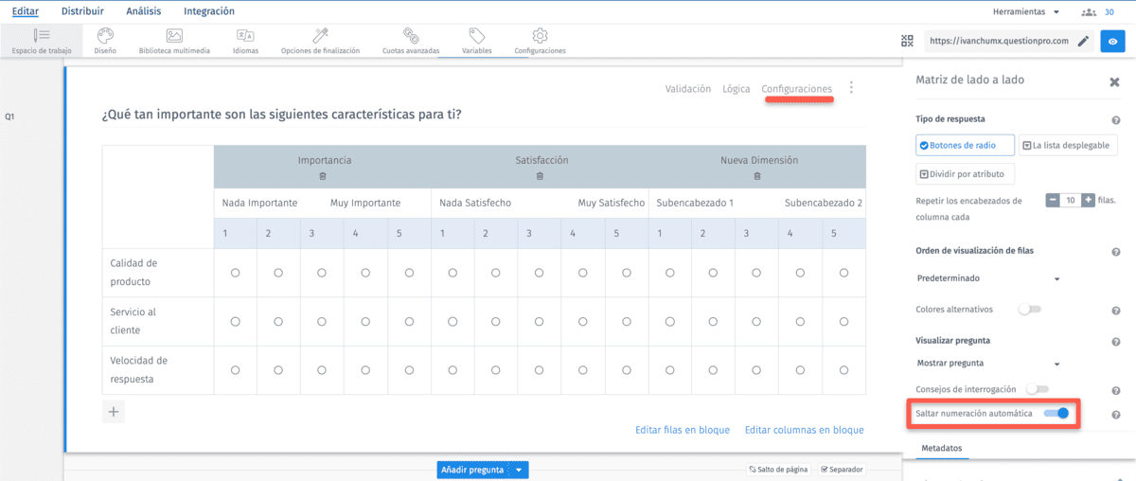Delete the Importancia column with trash icon
Viewport: 1136px width, 481px height.
click(x=323, y=176)
